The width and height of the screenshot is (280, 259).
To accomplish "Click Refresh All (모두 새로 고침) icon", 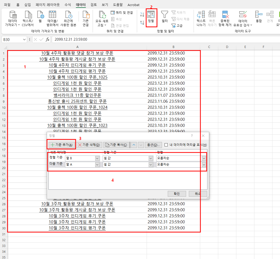I will coord(102,15).
